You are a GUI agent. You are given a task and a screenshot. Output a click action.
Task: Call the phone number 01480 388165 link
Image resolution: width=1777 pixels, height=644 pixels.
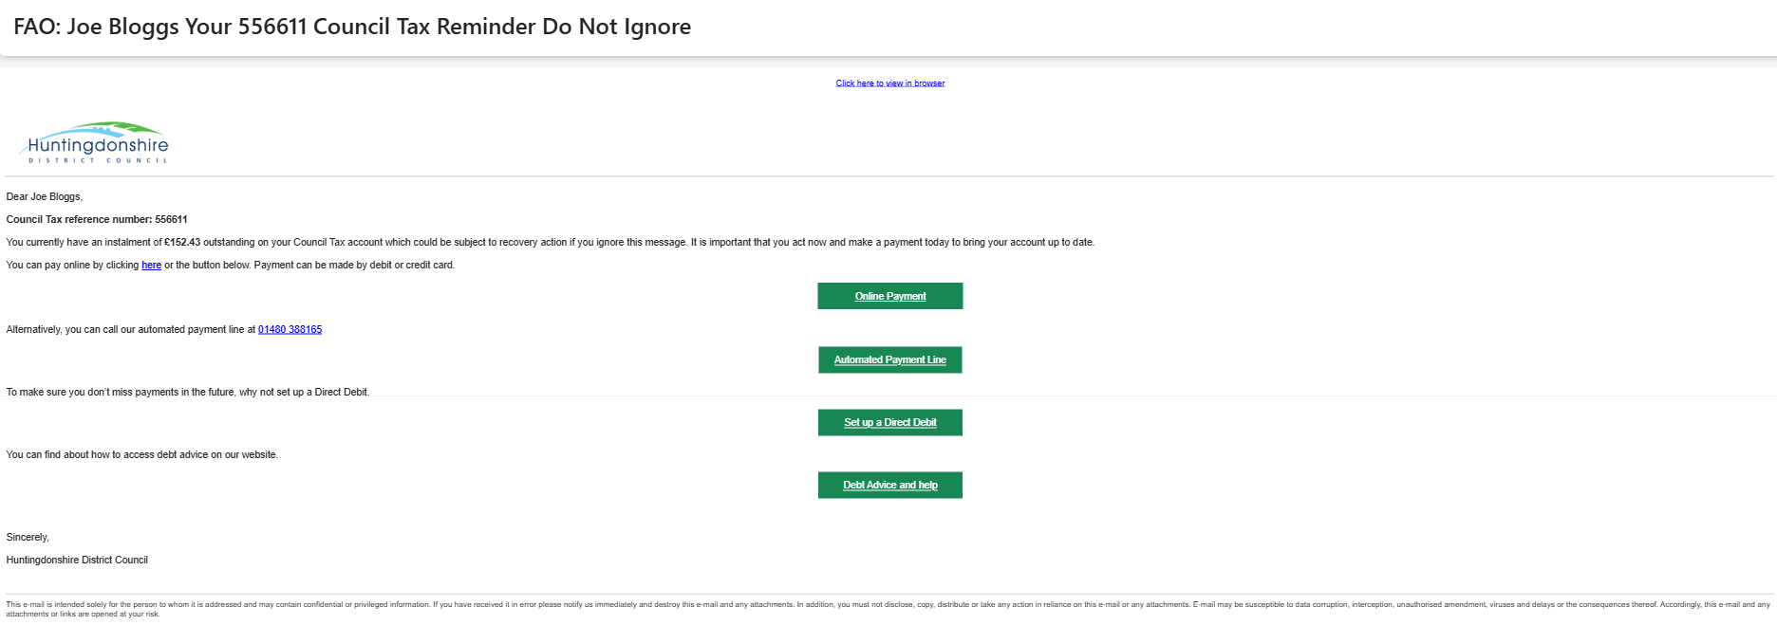click(x=290, y=330)
